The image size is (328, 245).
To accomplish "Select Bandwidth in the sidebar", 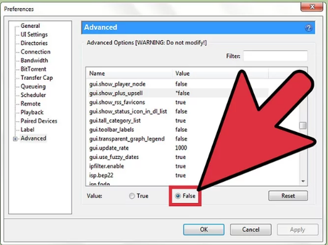I will click(35, 61).
